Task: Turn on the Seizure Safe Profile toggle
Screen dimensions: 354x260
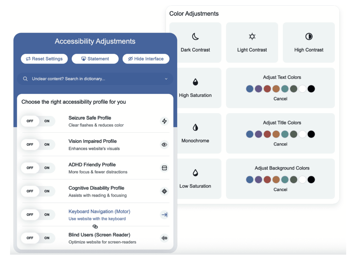Action: [x=46, y=121]
